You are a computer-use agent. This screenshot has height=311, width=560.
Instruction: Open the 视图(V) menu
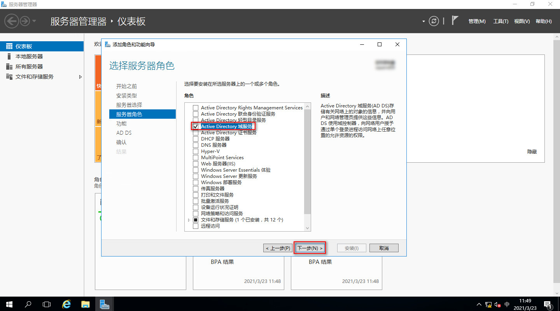click(521, 21)
